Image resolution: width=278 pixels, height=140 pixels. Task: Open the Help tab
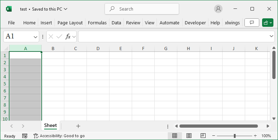tap(215, 23)
